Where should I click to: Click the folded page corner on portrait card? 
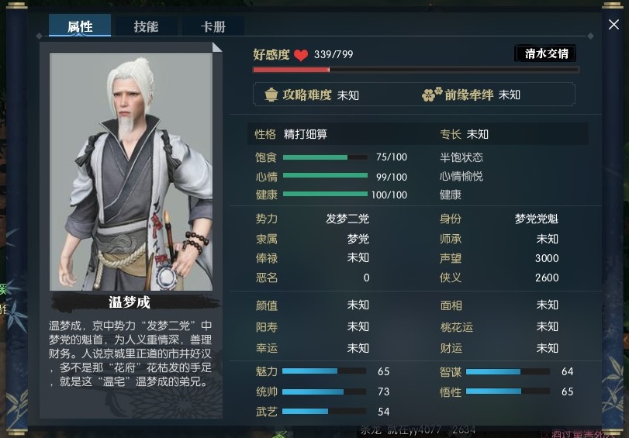[x=217, y=47]
